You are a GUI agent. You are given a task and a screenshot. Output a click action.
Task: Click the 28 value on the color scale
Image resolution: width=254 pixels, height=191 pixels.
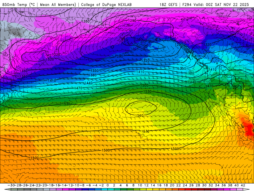pos(198,185)
